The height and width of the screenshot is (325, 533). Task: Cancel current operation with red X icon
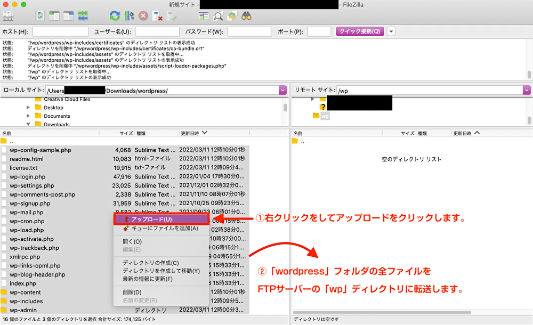[143, 16]
